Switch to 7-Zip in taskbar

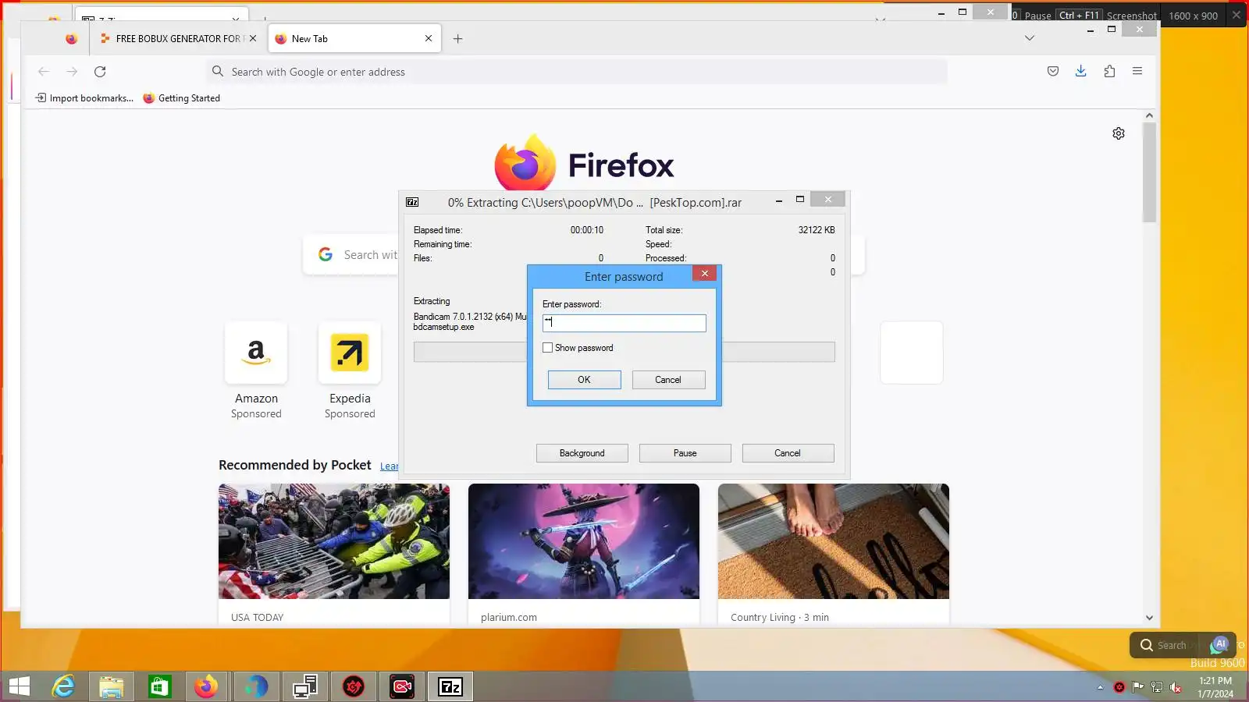tap(450, 686)
